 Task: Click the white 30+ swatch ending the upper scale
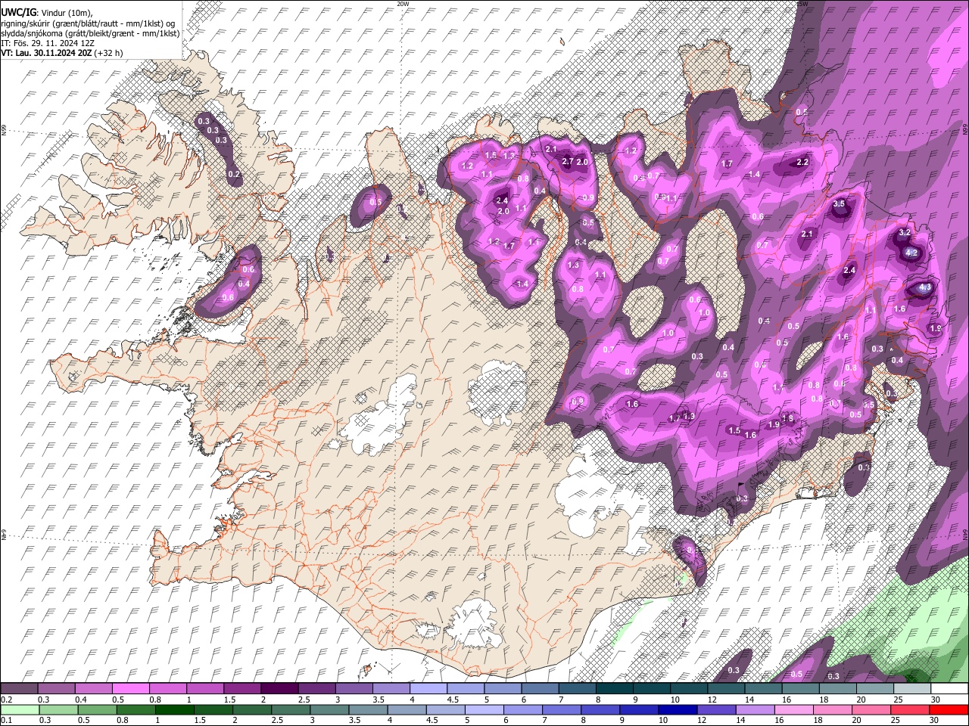[949, 689]
